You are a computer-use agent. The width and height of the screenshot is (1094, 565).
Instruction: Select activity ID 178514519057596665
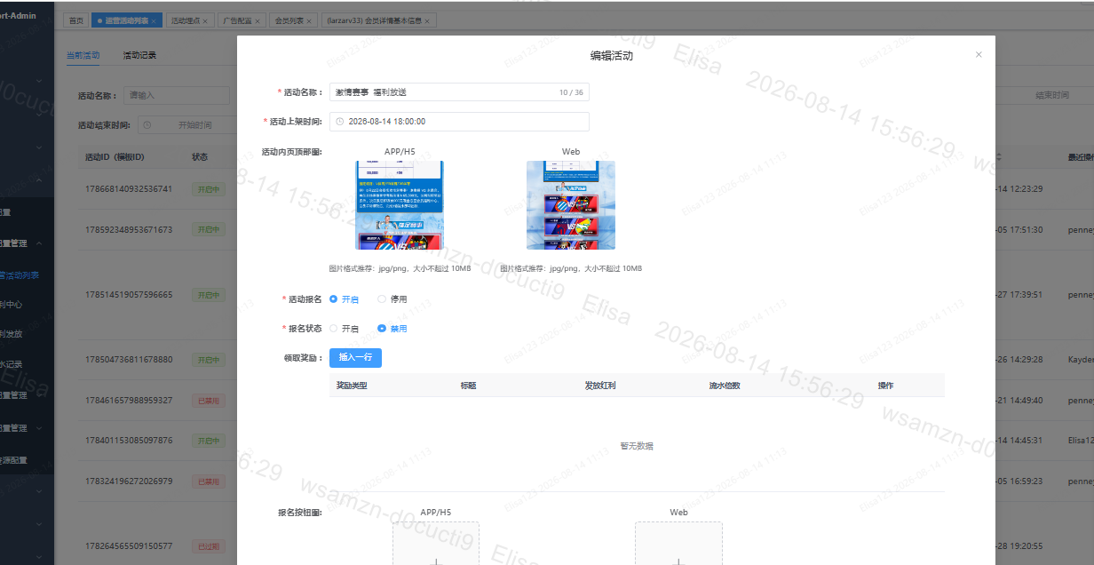(129, 294)
